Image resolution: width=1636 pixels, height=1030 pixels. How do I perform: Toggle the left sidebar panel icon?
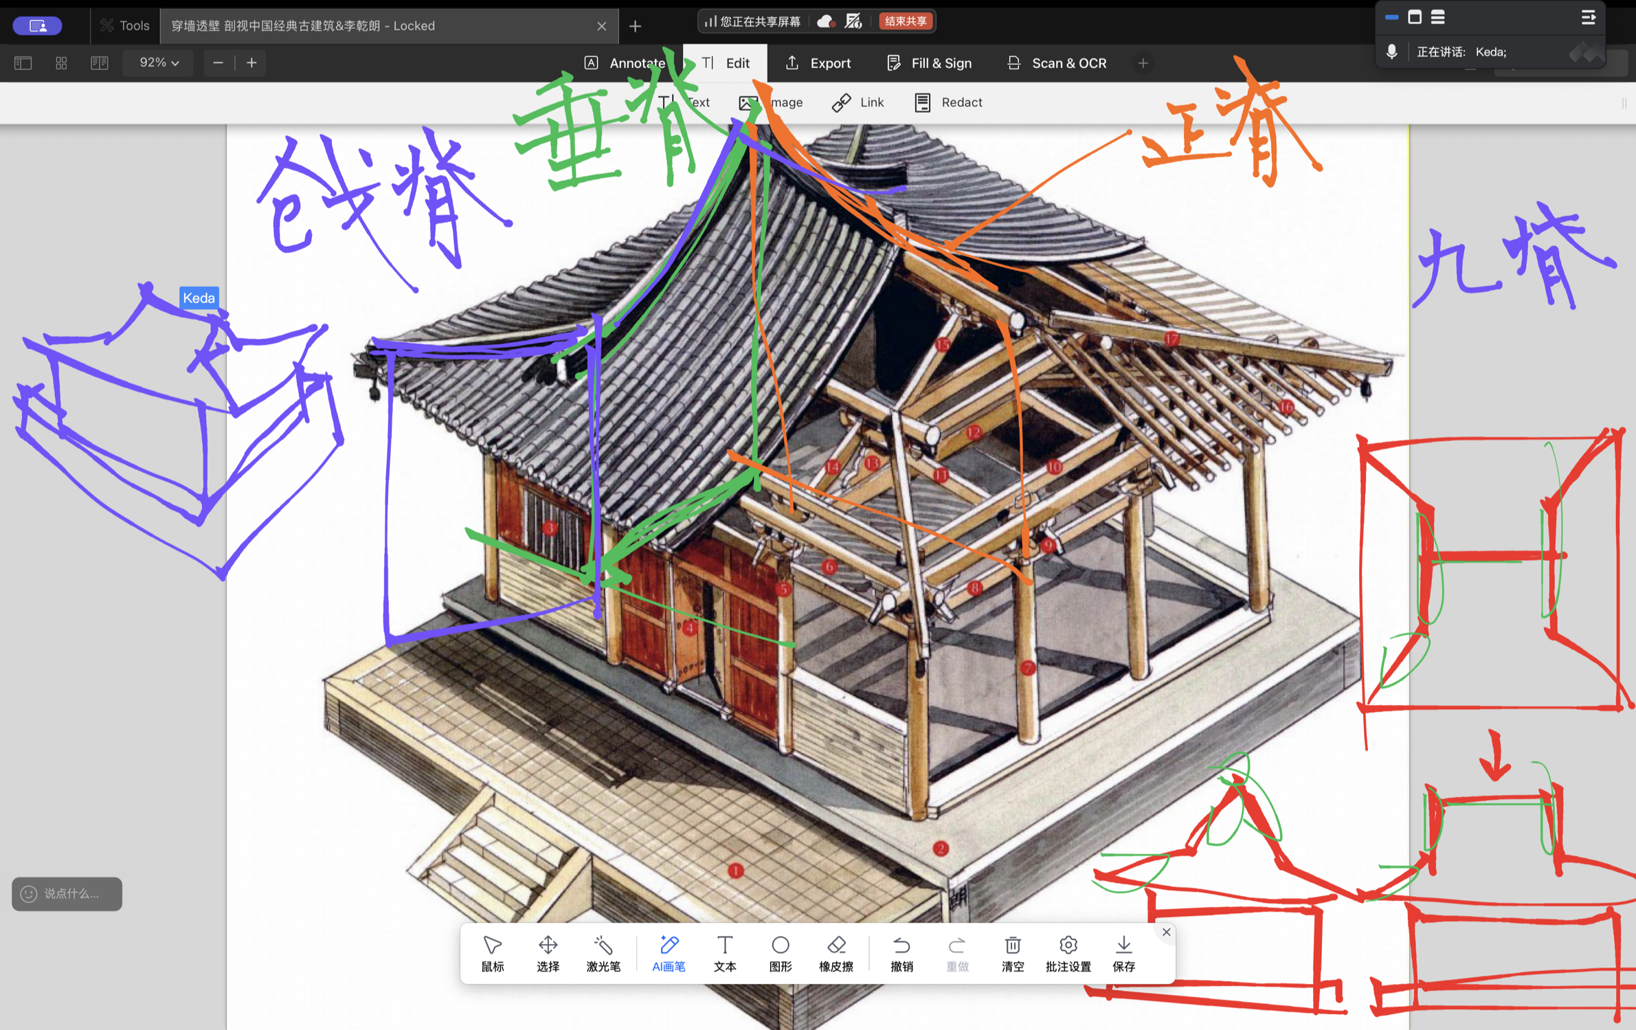(x=23, y=63)
